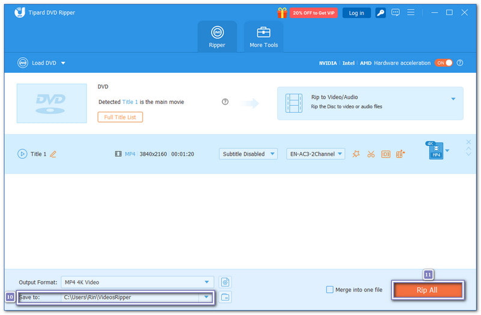Screen dimensions: 481x315
Task: Click the scissors cut icon for Title 1
Action: [x=371, y=154]
